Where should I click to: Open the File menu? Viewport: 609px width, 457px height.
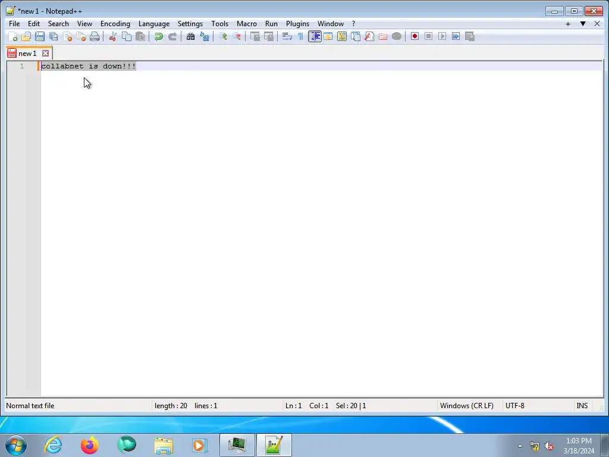coord(14,24)
